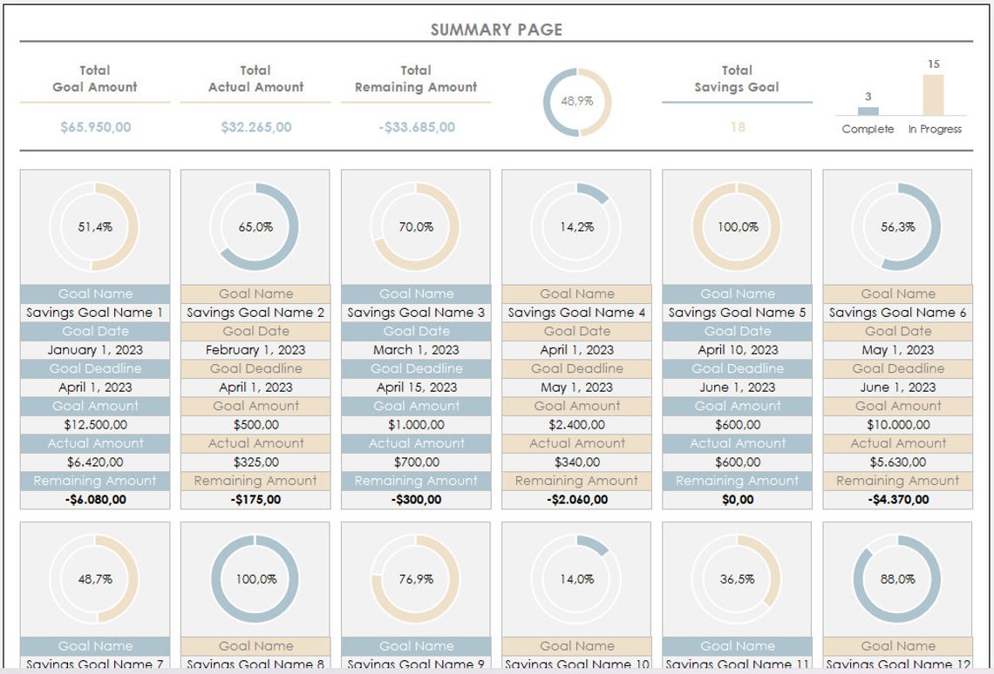Image resolution: width=994 pixels, height=674 pixels.
Task: Click the 88,0% donut for Savings Goal 12
Action: coord(897,577)
